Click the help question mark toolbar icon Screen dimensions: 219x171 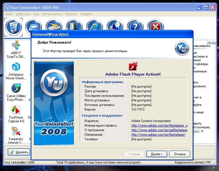click(x=135, y=24)
